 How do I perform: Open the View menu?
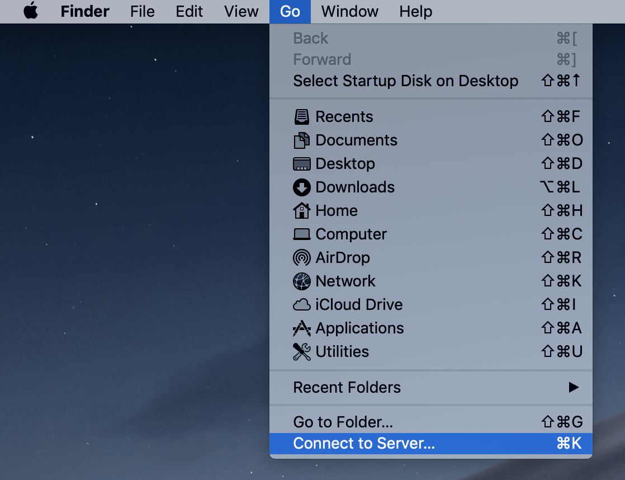tap(241, 12)
